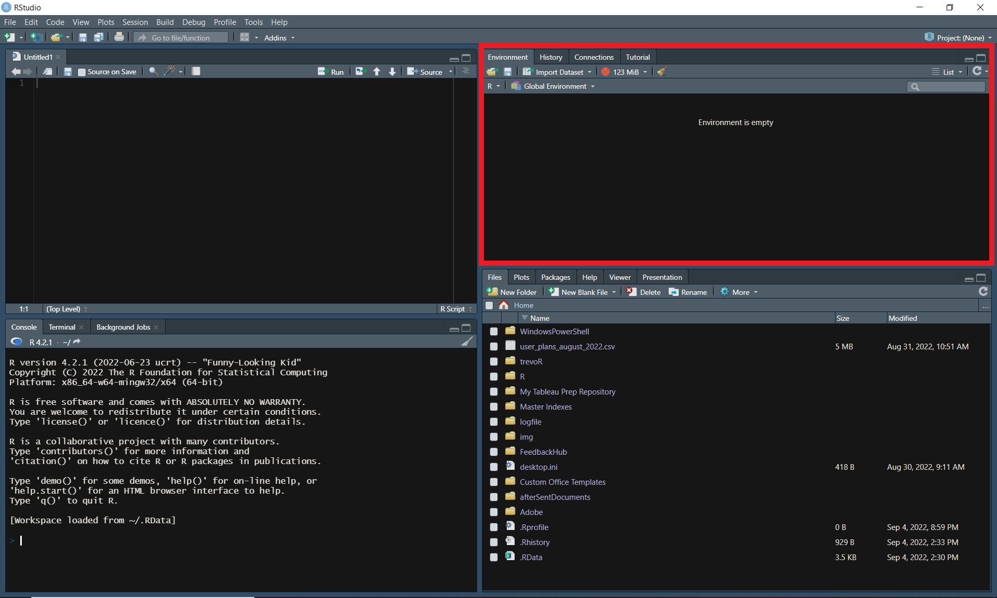Refresh the Environment pane

(x=977, y=71)
